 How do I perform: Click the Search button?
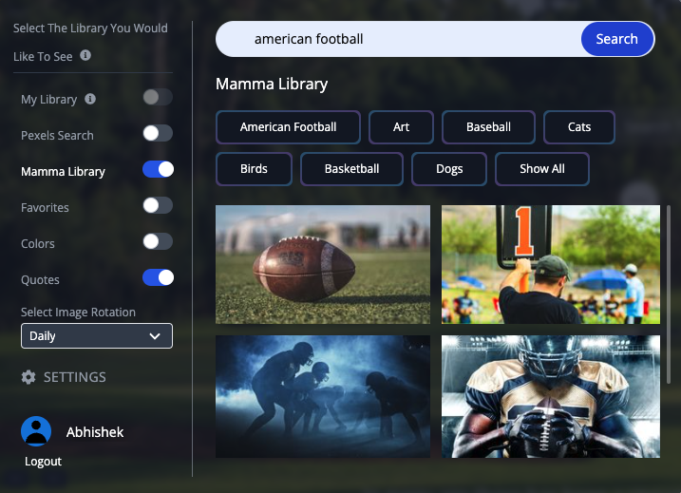(x=616, y=39)
